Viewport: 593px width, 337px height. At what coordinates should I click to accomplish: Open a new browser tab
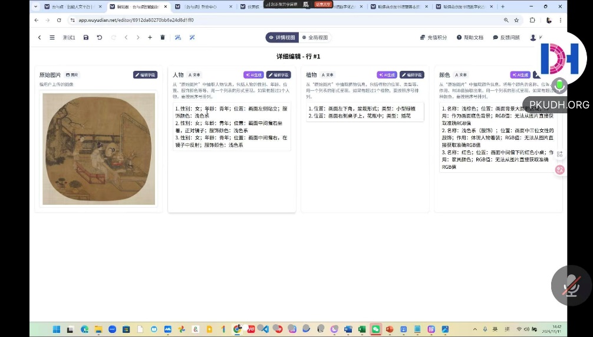(x=502, y=6)
